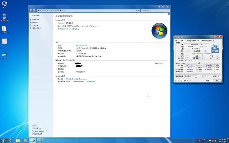The image size is (229, 143).
Task: Click the 驗證 (Validate) button in CPU-Z
Action: pyautogui.click(x=207, y=81)
